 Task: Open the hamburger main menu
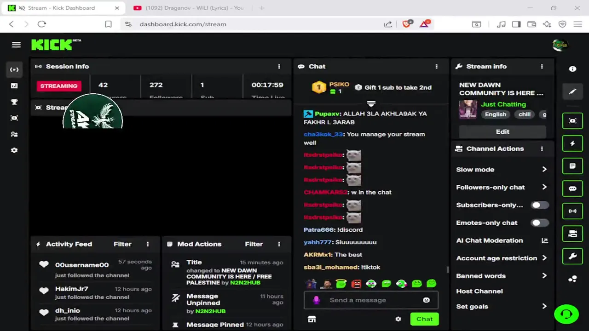tap(16, 45)
